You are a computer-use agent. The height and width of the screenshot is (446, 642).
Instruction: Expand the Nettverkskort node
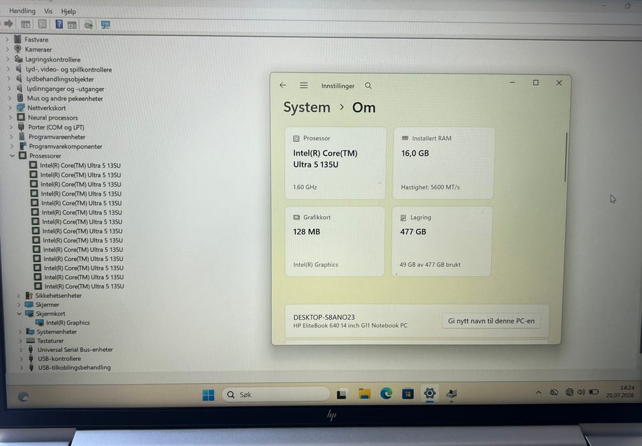(x=11, y=108)
